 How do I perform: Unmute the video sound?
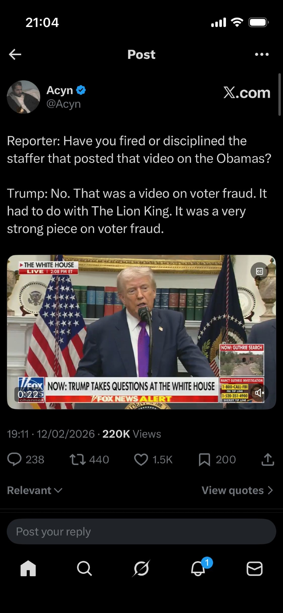click(x=259, y=393)
